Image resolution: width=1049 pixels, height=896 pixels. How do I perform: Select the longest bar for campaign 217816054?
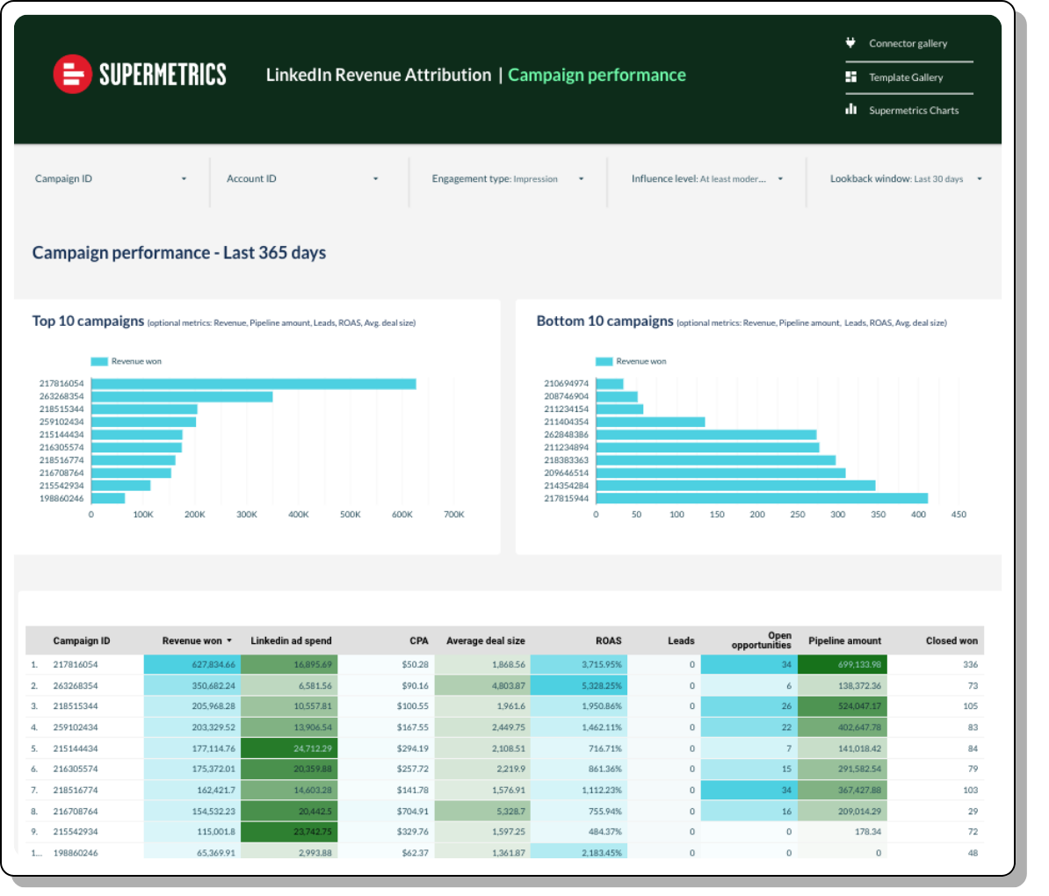[253, 384]
